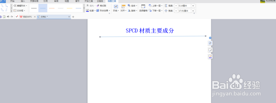Screen dimensions: 276x103
Task: Open size group dialog launcher
Action: (194, 13)
